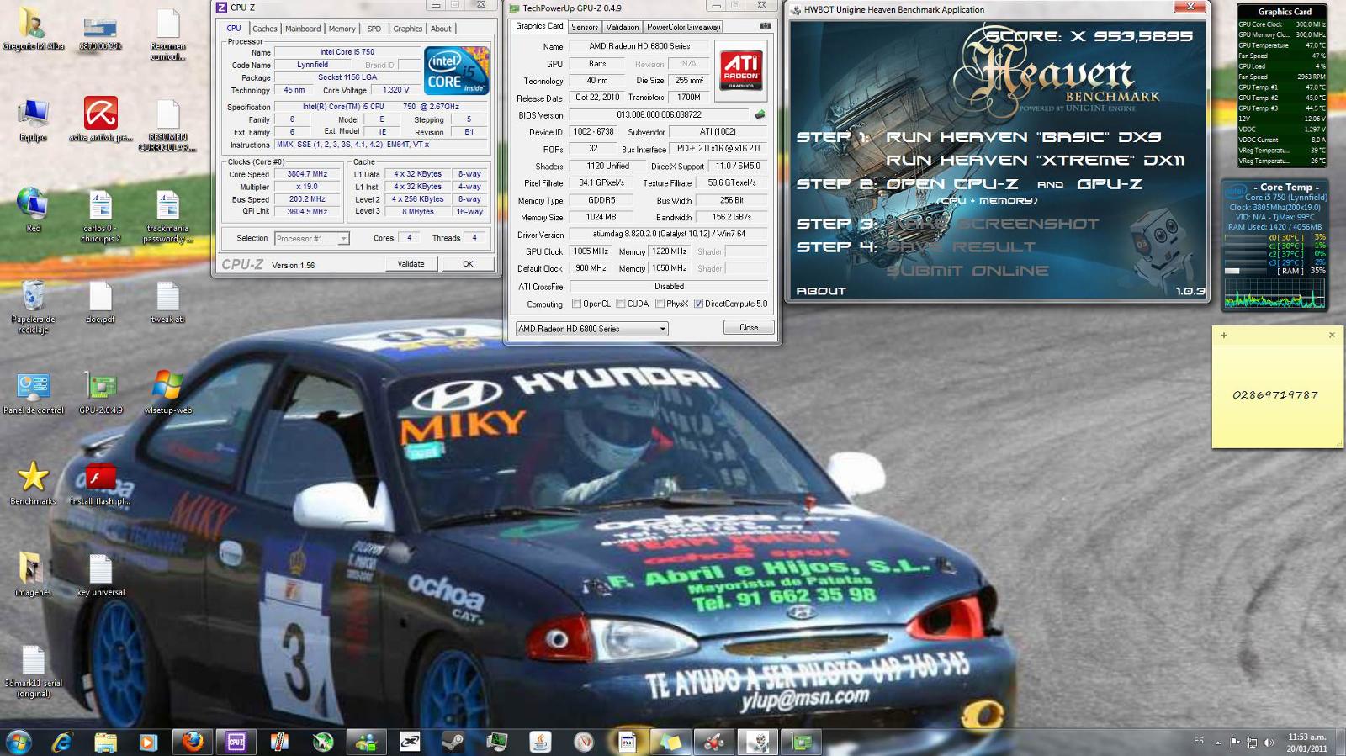Show hidden tray icons arrow
The width and height of the screenshot is (1346, 756).
point(1217,743)
